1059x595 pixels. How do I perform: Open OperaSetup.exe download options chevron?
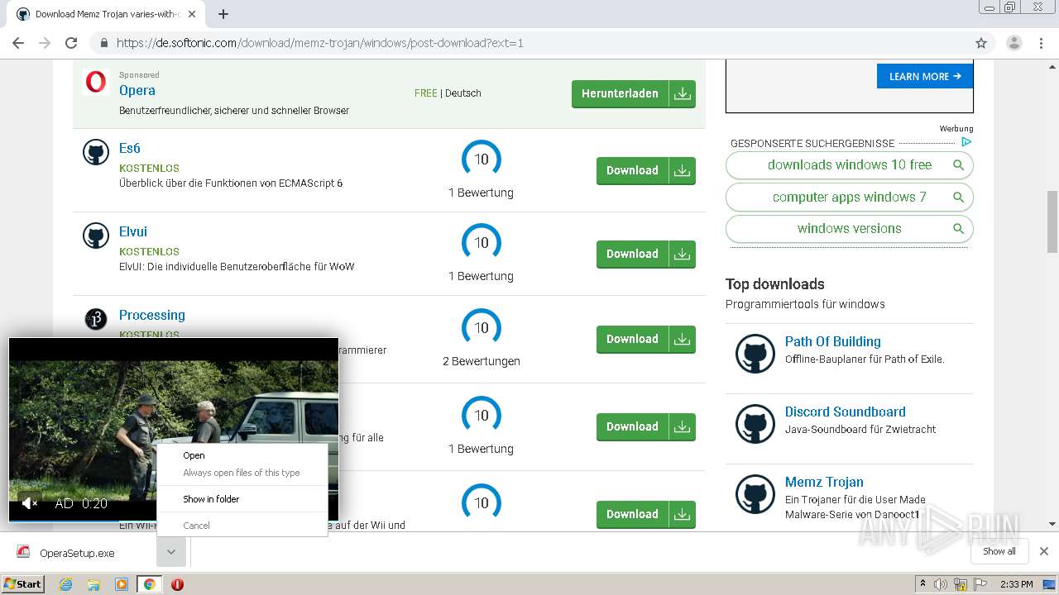coord(170,552)
